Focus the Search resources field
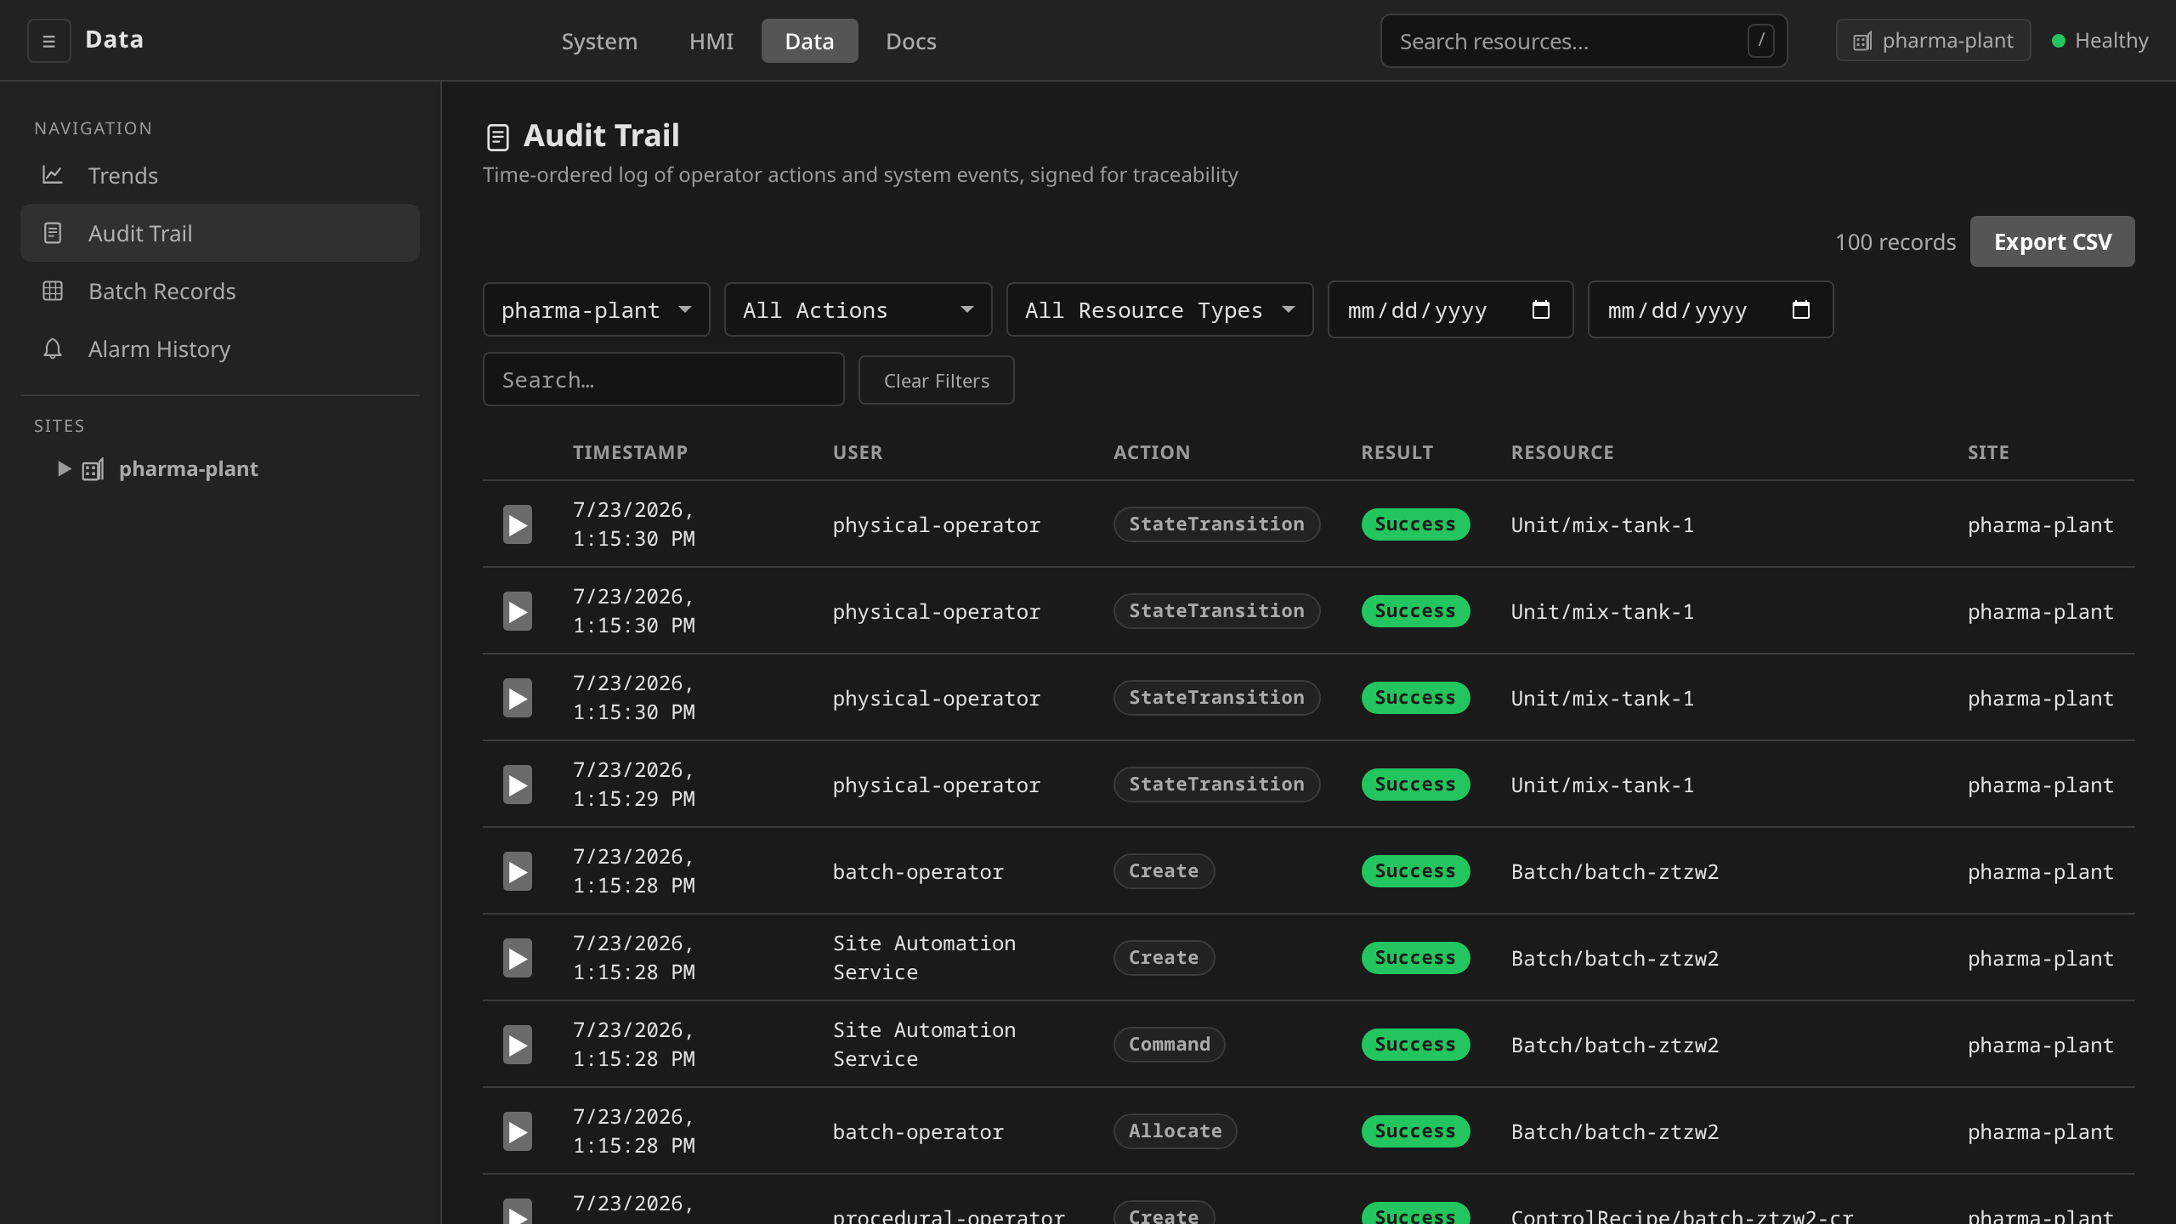This screenshot has height=1224, width=2176. coord(1584,41)
